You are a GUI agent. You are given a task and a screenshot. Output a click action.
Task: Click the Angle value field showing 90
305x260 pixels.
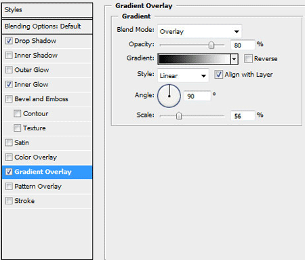(x=197, y=96)
